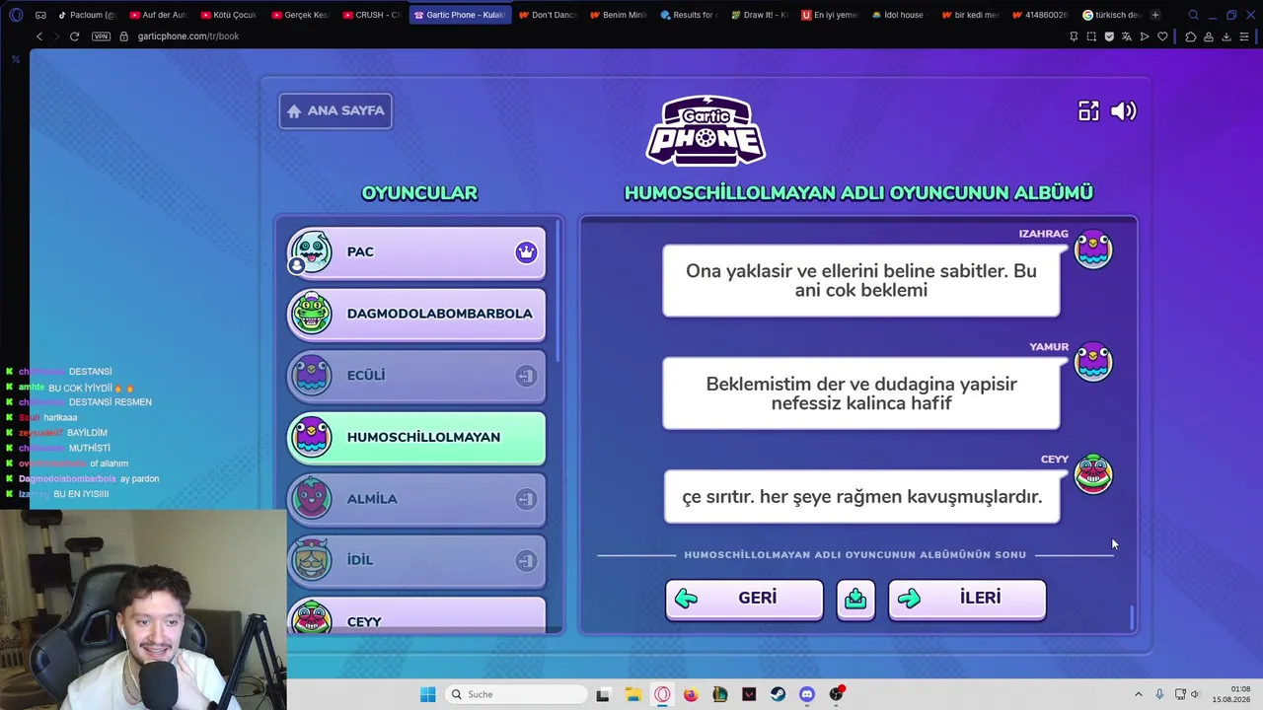Select player İDİL

(416, 560)
